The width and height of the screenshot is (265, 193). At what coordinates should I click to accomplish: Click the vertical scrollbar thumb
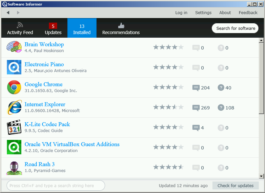pyautogui.click(x=261, y=78)
